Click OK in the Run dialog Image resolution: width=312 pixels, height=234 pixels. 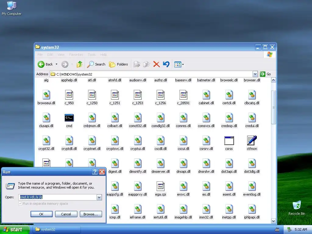click(41, 214)
